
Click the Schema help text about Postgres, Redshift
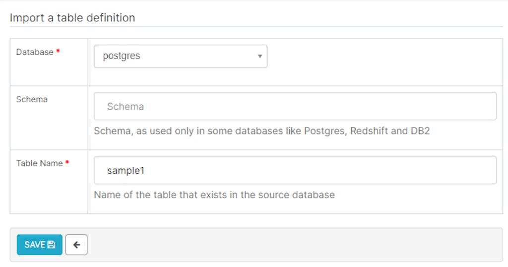pyautogui.click(x=261, y=132)
